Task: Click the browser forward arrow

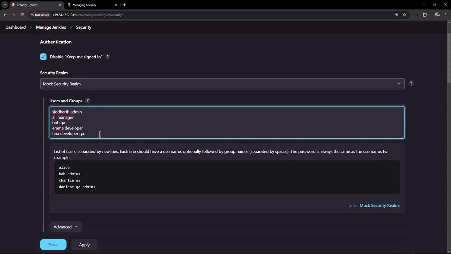Action: (x=14, y=15)
